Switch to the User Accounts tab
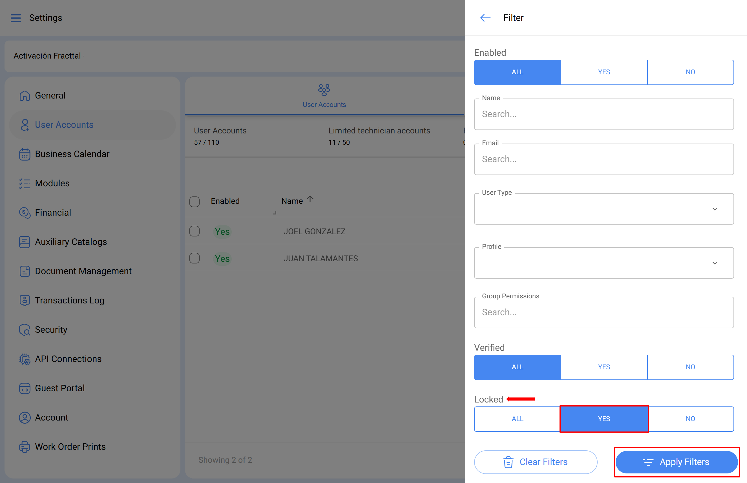The image size is (747, 483). click(x=324, y=96)
